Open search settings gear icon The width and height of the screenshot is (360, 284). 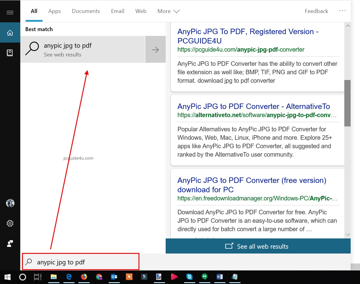10,223
